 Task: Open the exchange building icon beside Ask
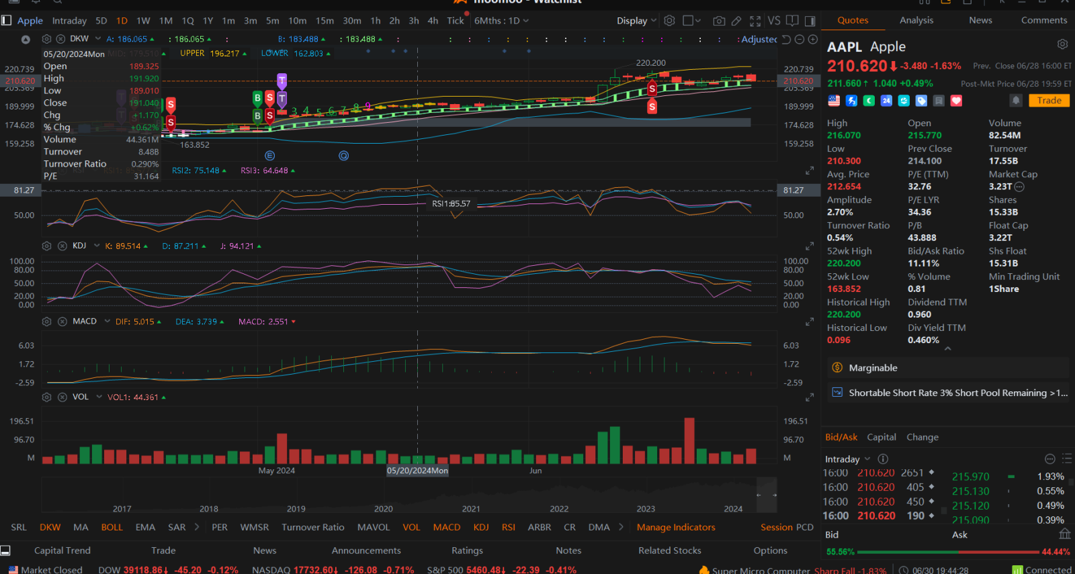[1064, 534]
